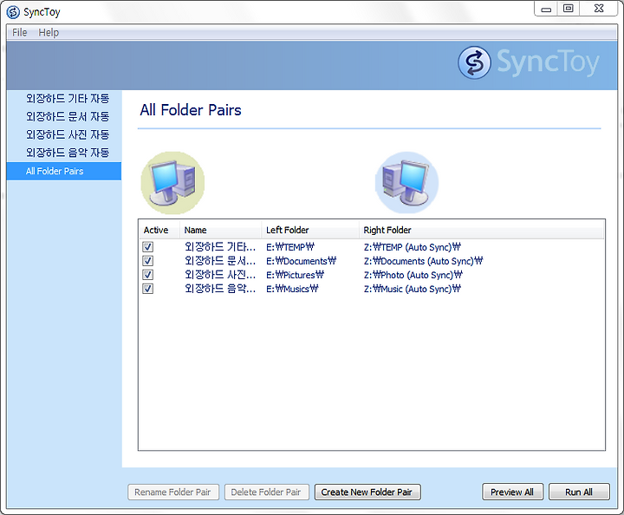Click the Z:\Photo (Auto Sync)\ right folder cell
This screenshot has width=624, height=515.
413,275
